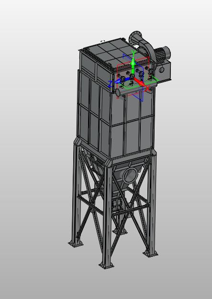Click the blue Z axis label
The image size is (212, 299).
110,84
